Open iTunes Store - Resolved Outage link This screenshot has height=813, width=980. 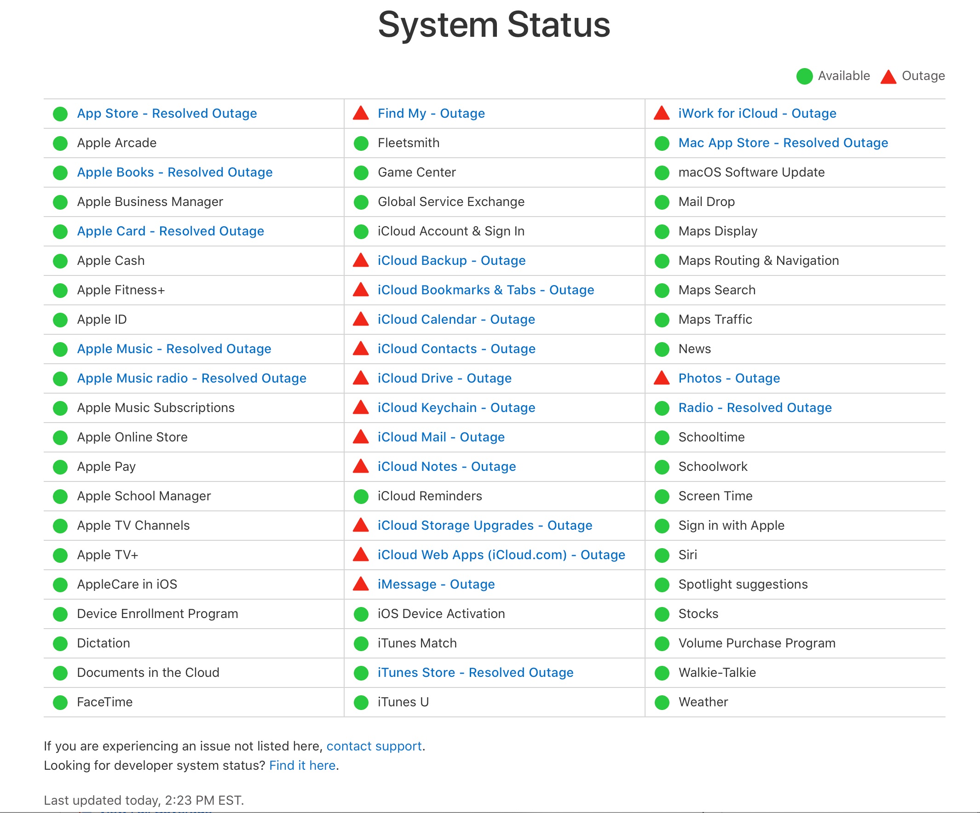(476, 673)
